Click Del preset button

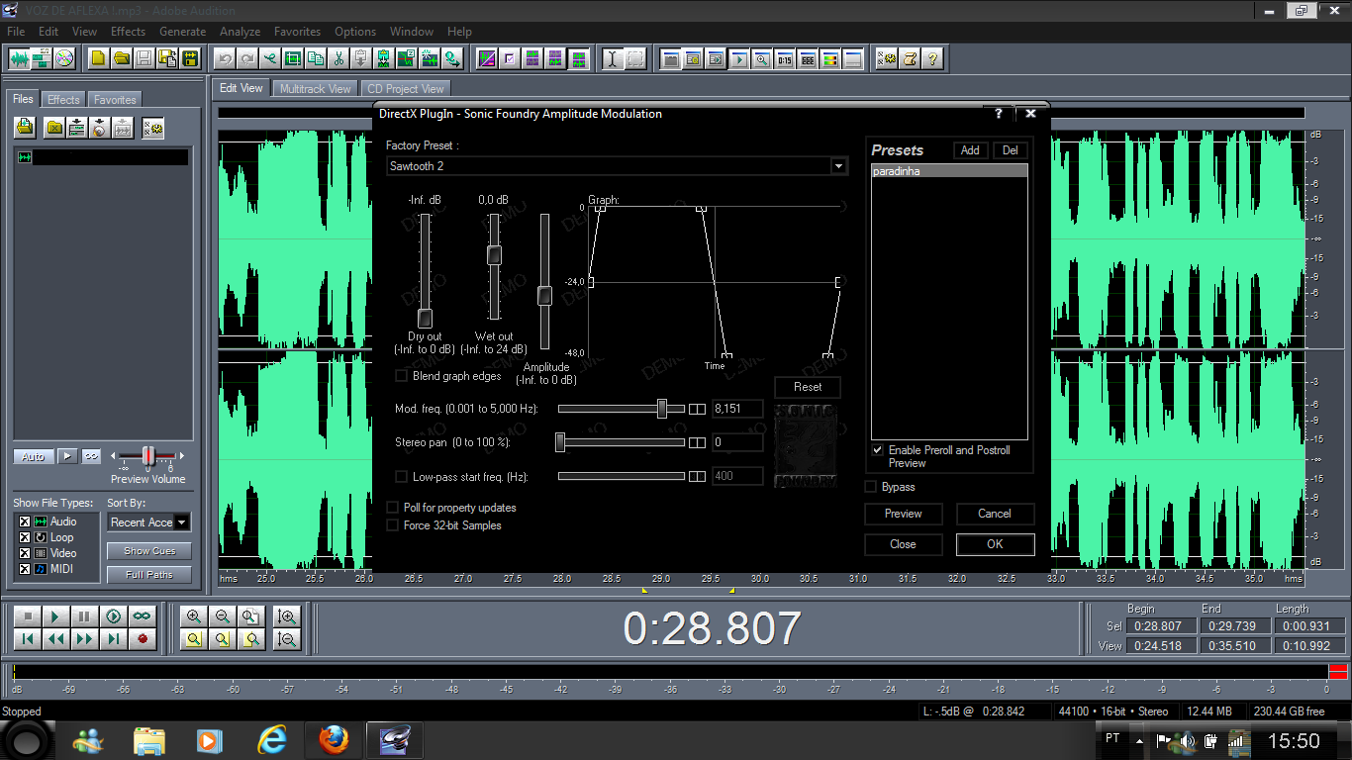(1010, 150)
